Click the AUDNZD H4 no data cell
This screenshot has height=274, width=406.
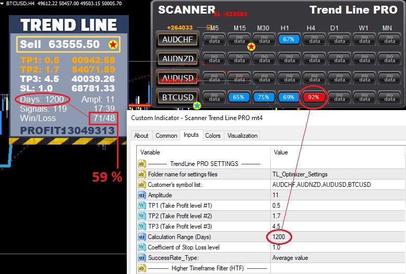314,58
